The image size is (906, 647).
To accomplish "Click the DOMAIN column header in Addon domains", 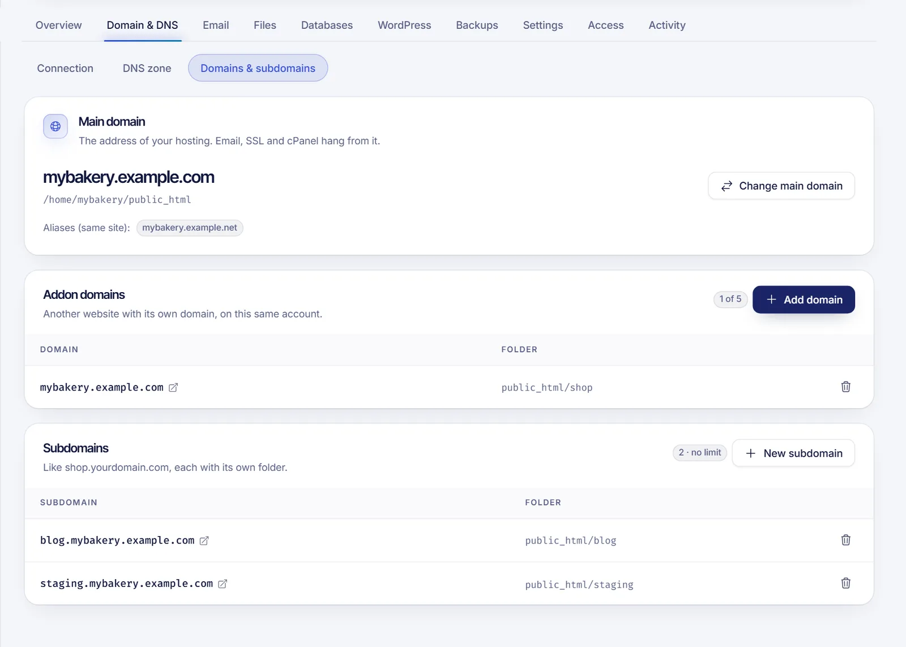I will [59, 349].
